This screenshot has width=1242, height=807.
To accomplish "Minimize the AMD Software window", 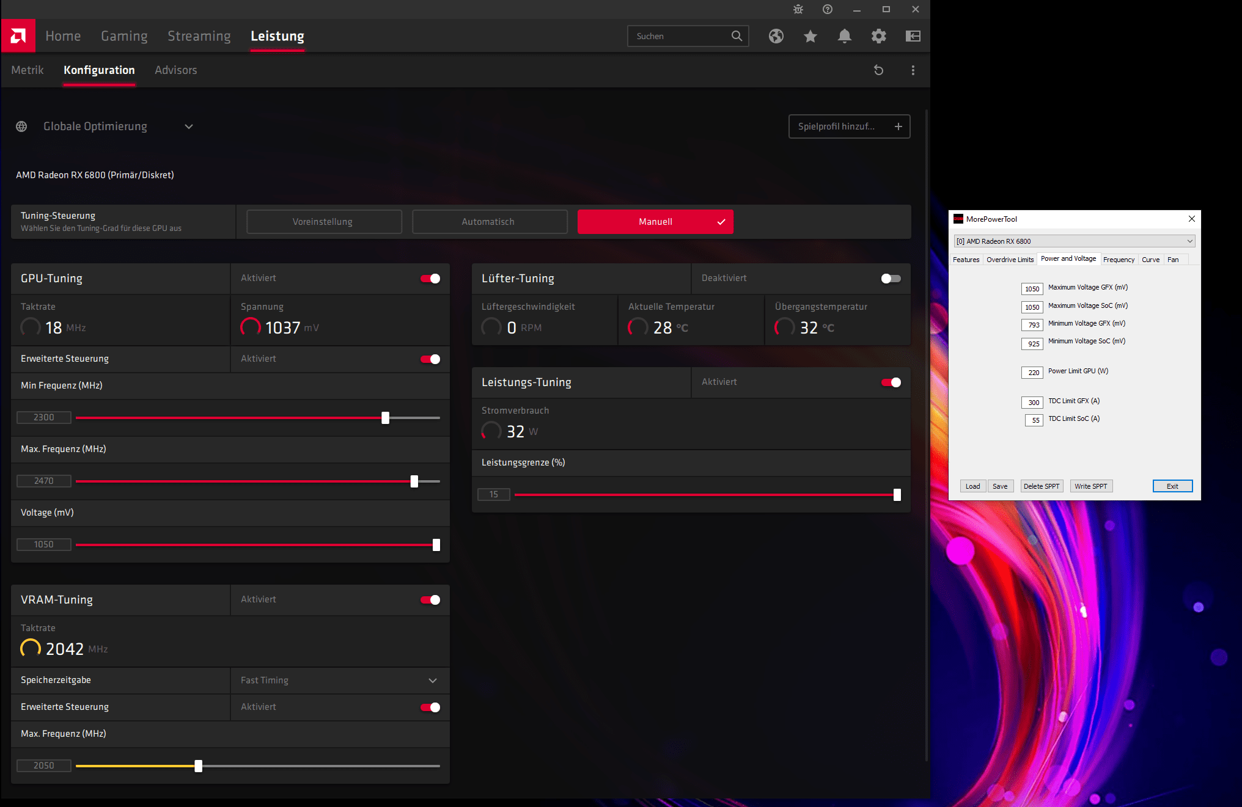I will pos(857,9).
